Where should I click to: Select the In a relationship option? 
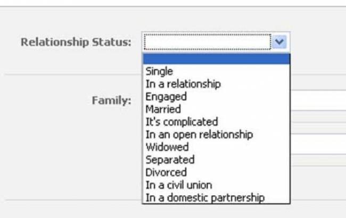(183, 84)
